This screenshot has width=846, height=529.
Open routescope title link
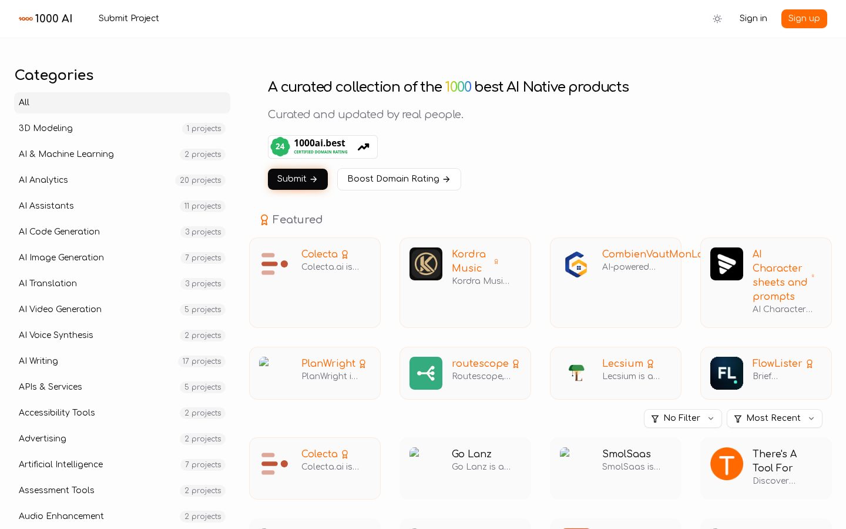tap(480, 363)
